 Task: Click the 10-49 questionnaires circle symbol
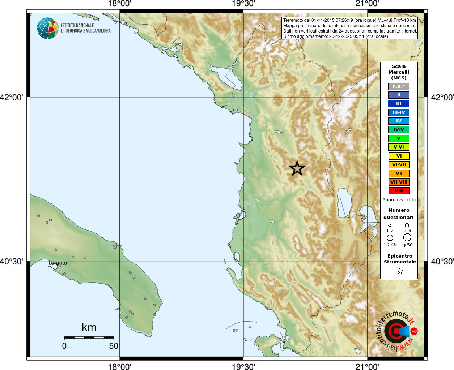click(x=390, y=238)
